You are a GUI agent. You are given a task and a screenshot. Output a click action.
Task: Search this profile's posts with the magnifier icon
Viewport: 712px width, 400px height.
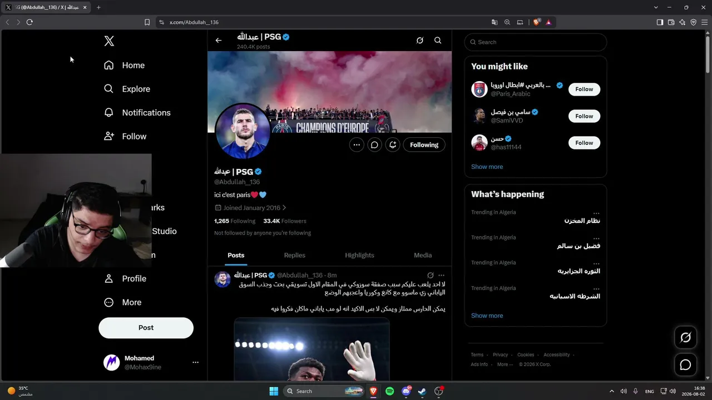(438, 41)
